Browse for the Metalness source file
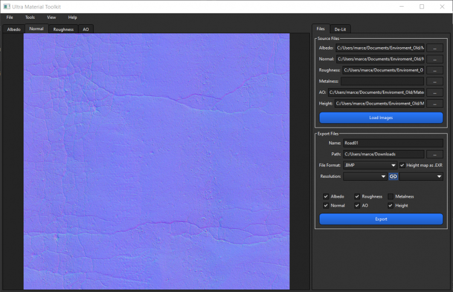453x292 pixels. (x=435, y=81)
